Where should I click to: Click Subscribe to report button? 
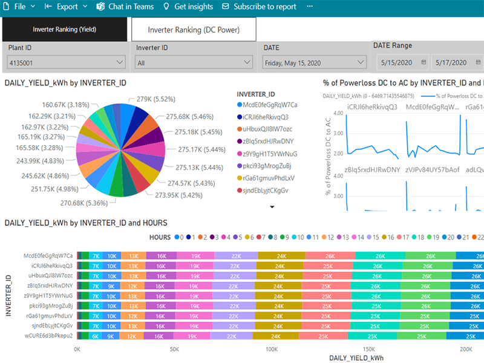pos(265,7)
